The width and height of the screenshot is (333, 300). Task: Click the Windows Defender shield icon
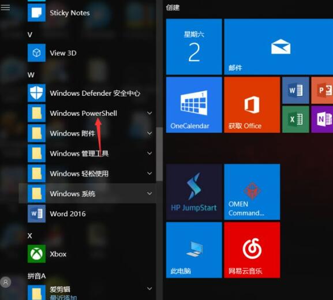click(36, 93)
